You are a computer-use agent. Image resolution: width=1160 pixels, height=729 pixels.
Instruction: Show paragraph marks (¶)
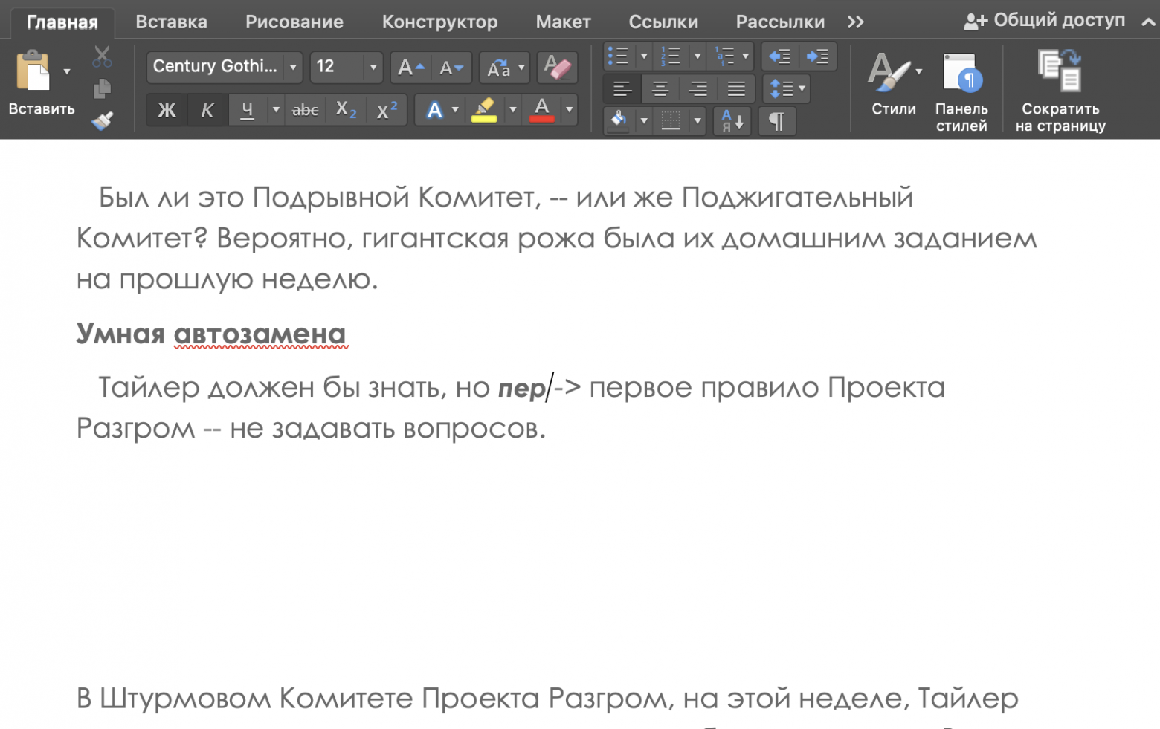[x=777, y=120]
